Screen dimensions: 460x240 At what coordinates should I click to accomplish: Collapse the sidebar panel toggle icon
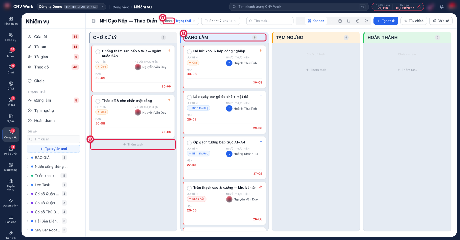[x=94, y=21]
